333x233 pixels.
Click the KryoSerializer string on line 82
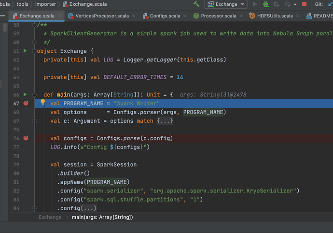tap(223, 191)
